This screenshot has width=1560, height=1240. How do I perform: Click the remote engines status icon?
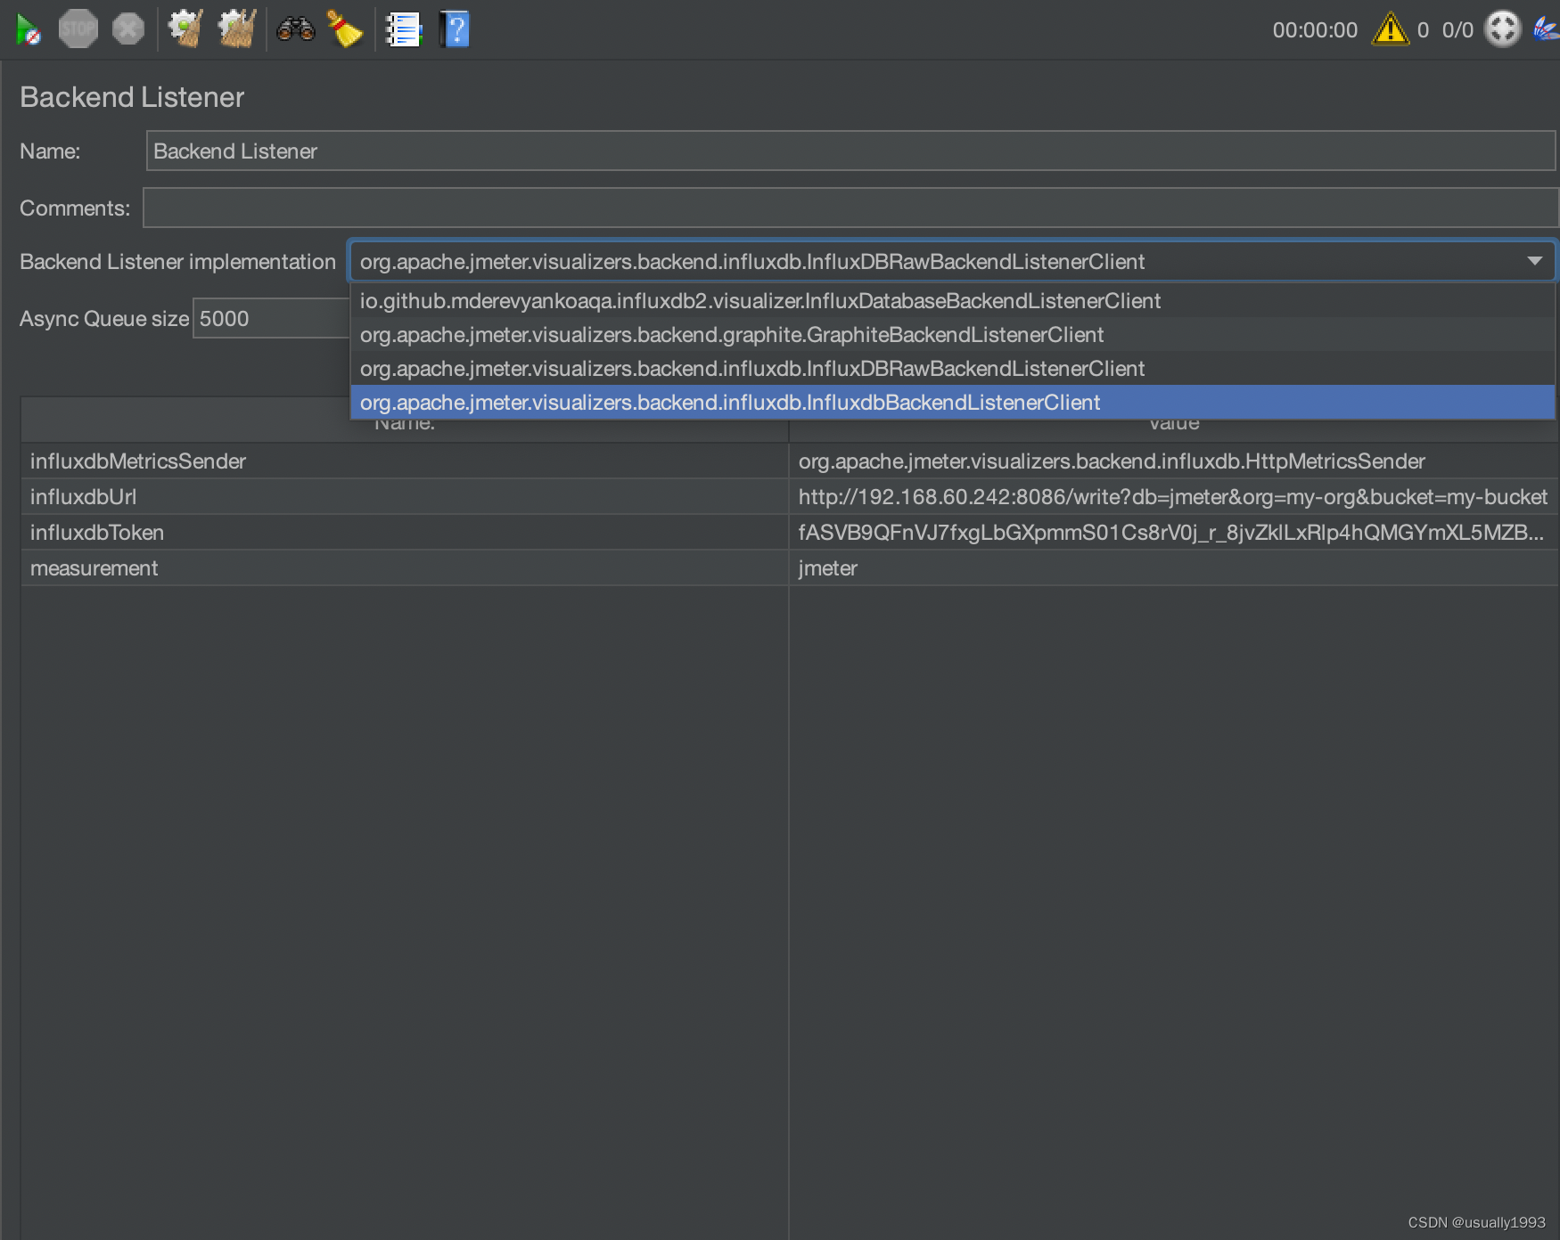(1502, 29)
